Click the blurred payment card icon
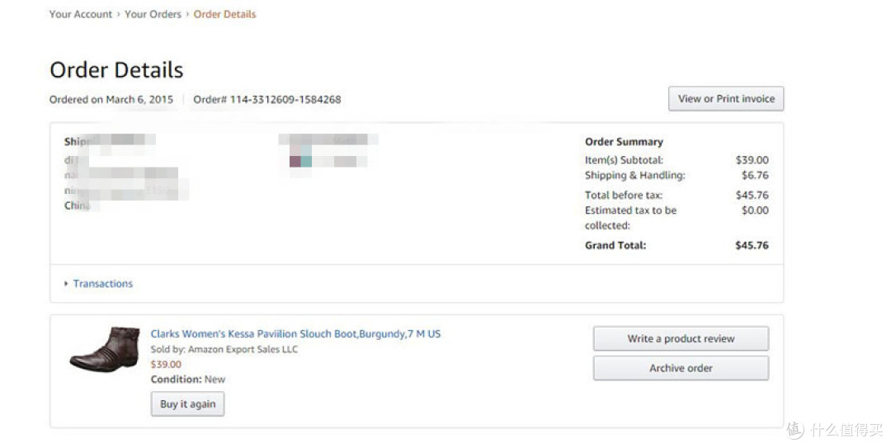Image resolution: width=891 pixels, height=448 pixels. (300, 161)
